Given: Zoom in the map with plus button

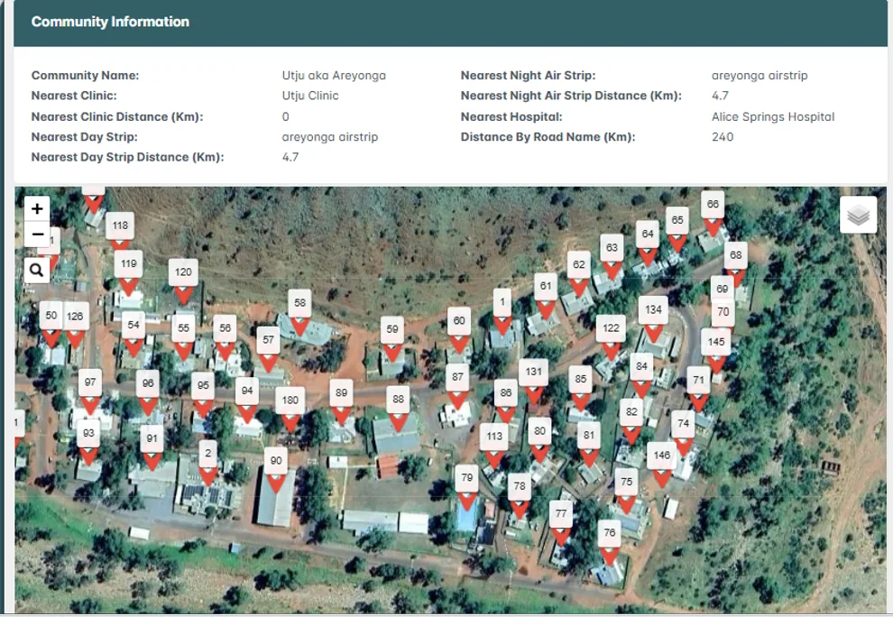Looking at the screenshot, I should [37, 209].
